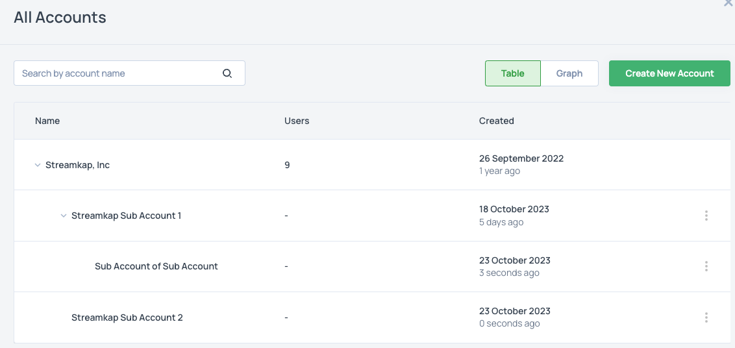Image resolution: width=735 pixels, height=348 pixels.
Task: Click the users count 9 for Streamkap, Inc
Action: point(287,165)
